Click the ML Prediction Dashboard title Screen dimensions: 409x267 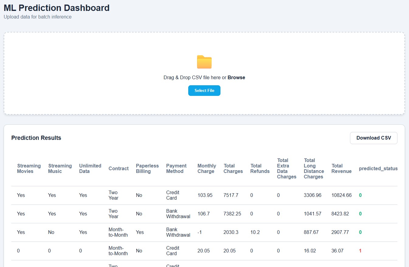point(57,8)
